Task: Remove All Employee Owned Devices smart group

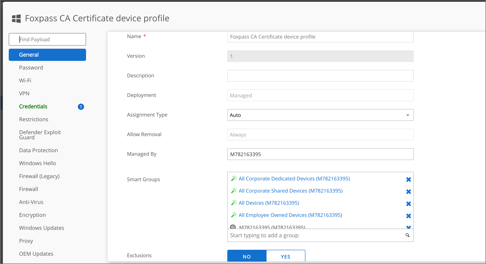Action: click(x=408, y=216)
